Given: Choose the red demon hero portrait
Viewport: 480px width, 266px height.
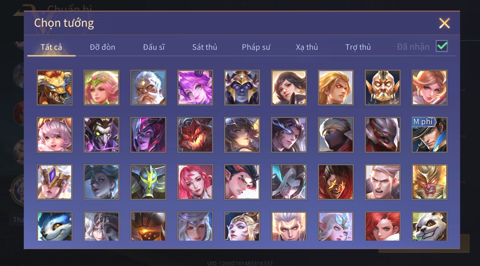Looking at the screenshot, I should tap(195, 135).
